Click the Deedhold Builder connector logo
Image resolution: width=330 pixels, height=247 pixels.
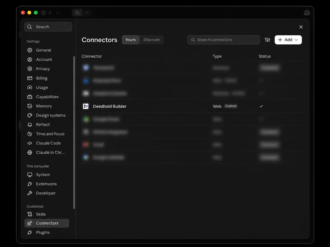click(86, 106)
